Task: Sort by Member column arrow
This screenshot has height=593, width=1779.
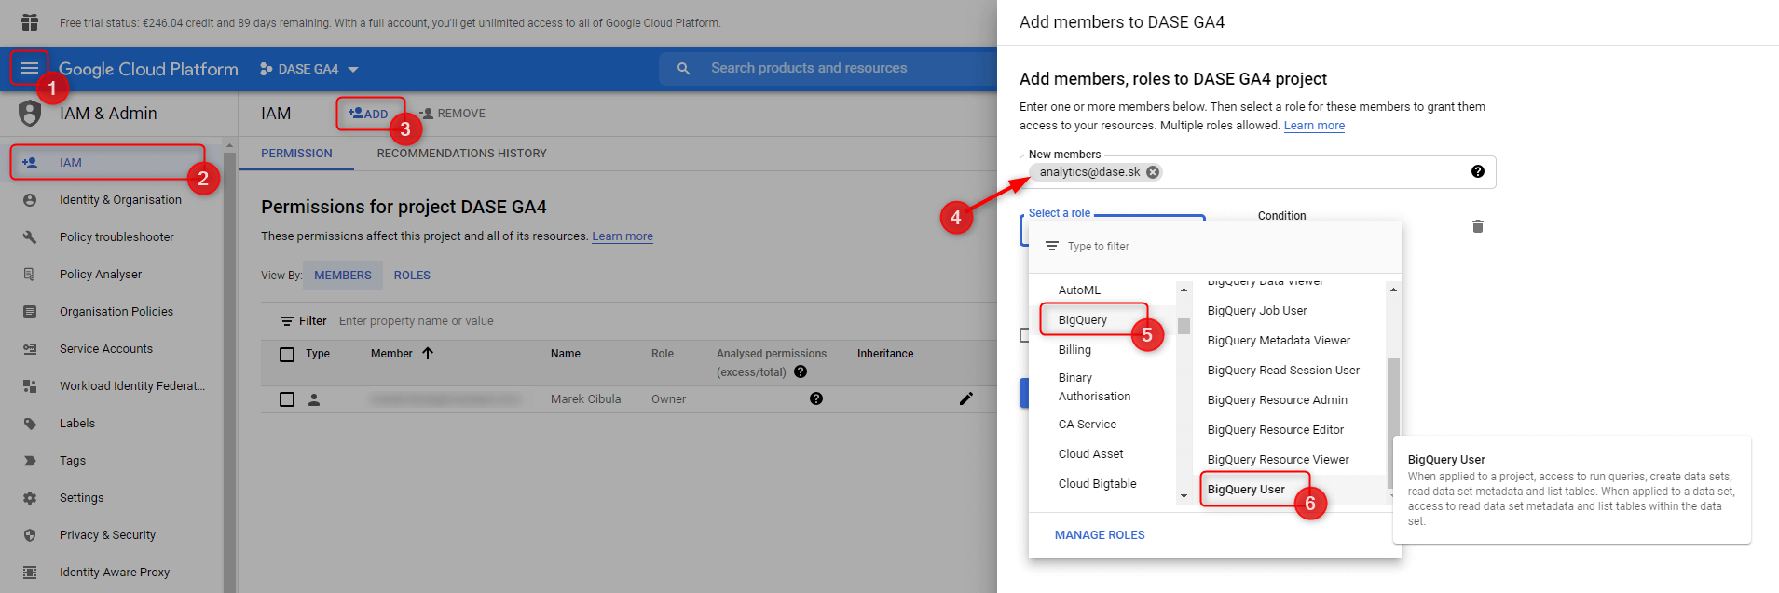Action: [428, 354]
